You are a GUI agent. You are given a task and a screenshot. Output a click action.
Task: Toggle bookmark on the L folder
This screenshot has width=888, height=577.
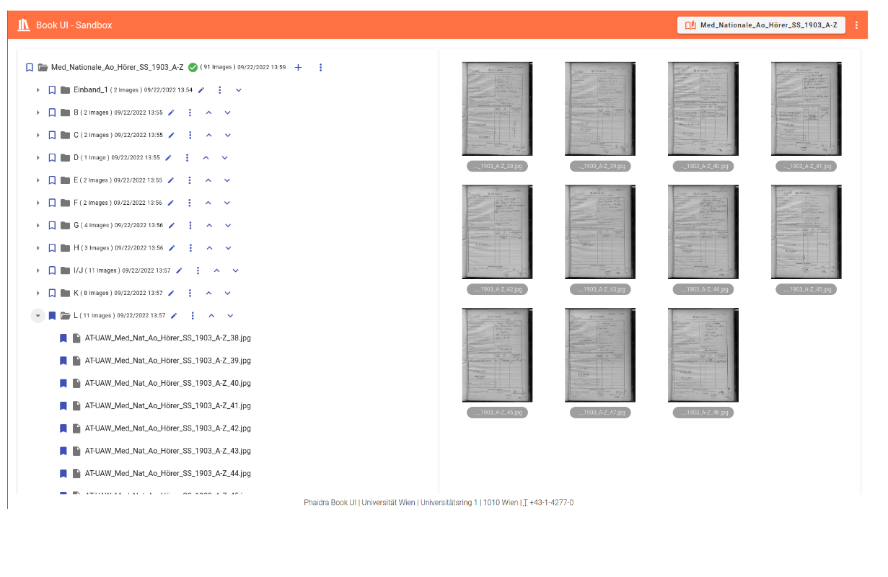click(52, 316)
